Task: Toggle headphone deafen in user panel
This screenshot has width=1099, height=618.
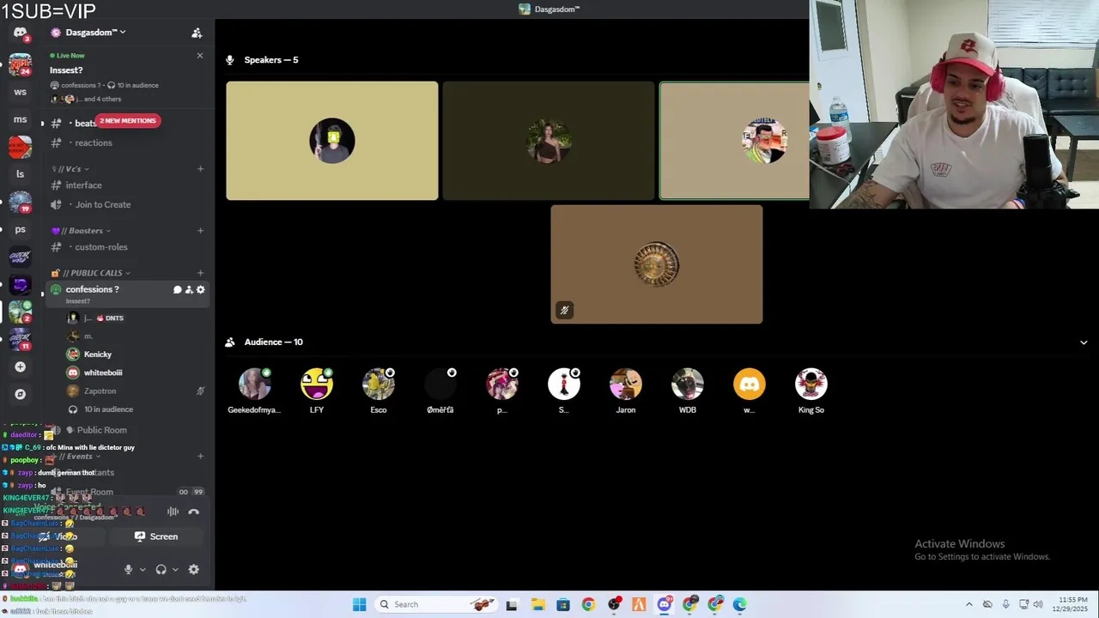Action: tap(161, 569)
